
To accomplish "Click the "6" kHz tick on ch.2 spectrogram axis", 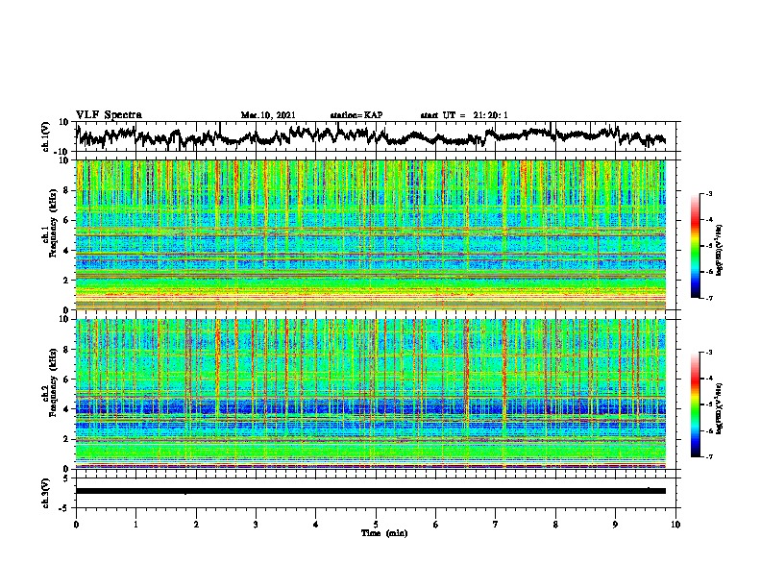I will click(66, 379).
